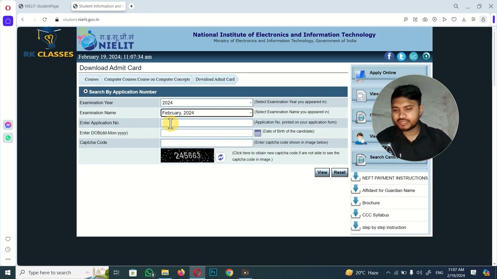497x279 pixels.
Task: Open the DOB calendar picker icon
Action: tap(258, 133)
